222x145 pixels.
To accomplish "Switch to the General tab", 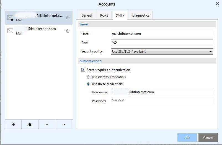I will click(87, 15).
